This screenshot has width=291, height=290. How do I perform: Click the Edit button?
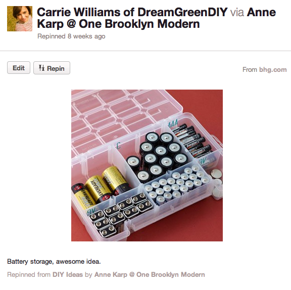[19, 68]
